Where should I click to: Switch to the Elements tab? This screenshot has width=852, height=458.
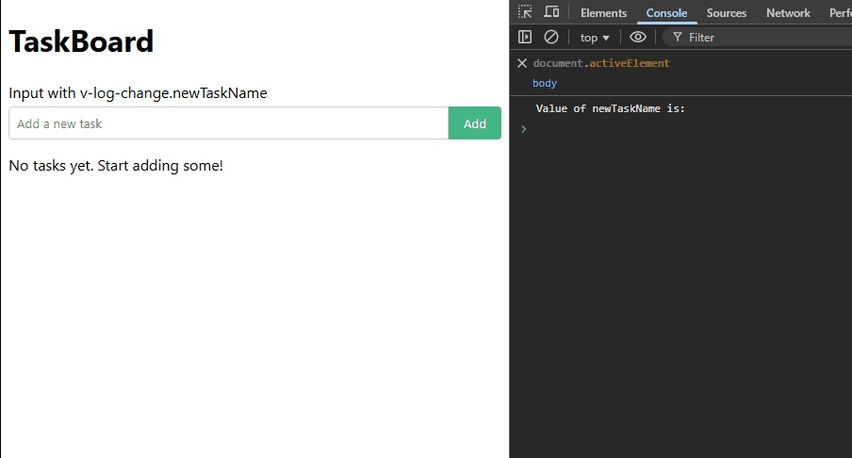pos(604,13)
